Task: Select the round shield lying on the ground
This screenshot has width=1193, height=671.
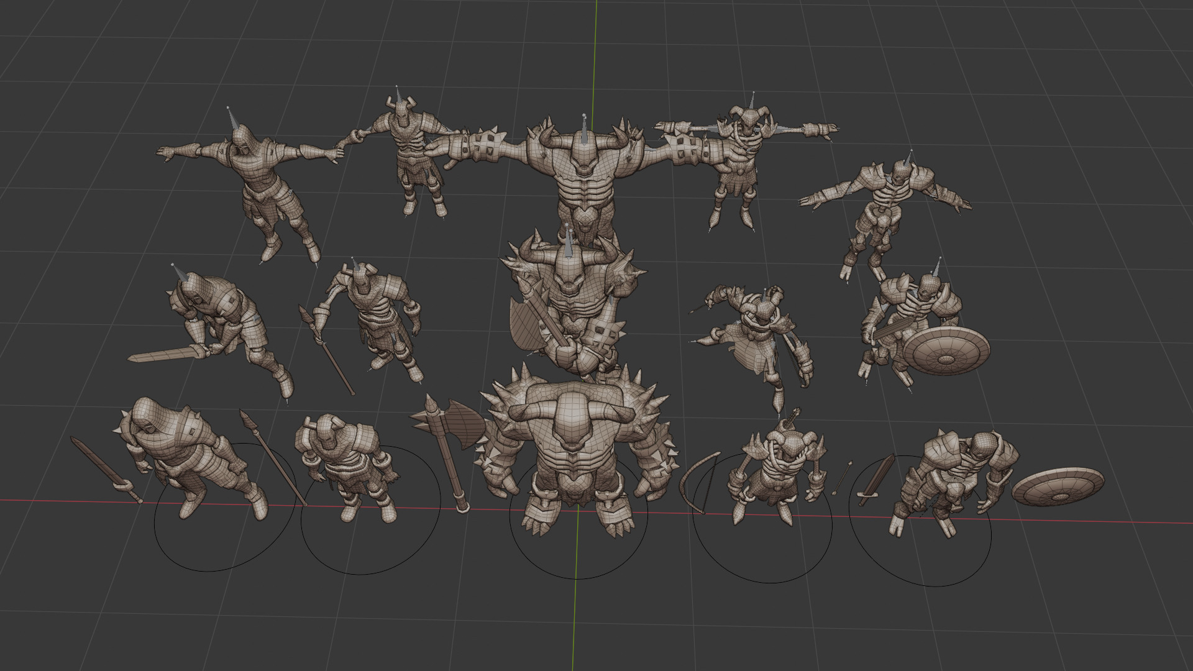Action: 1058,486
